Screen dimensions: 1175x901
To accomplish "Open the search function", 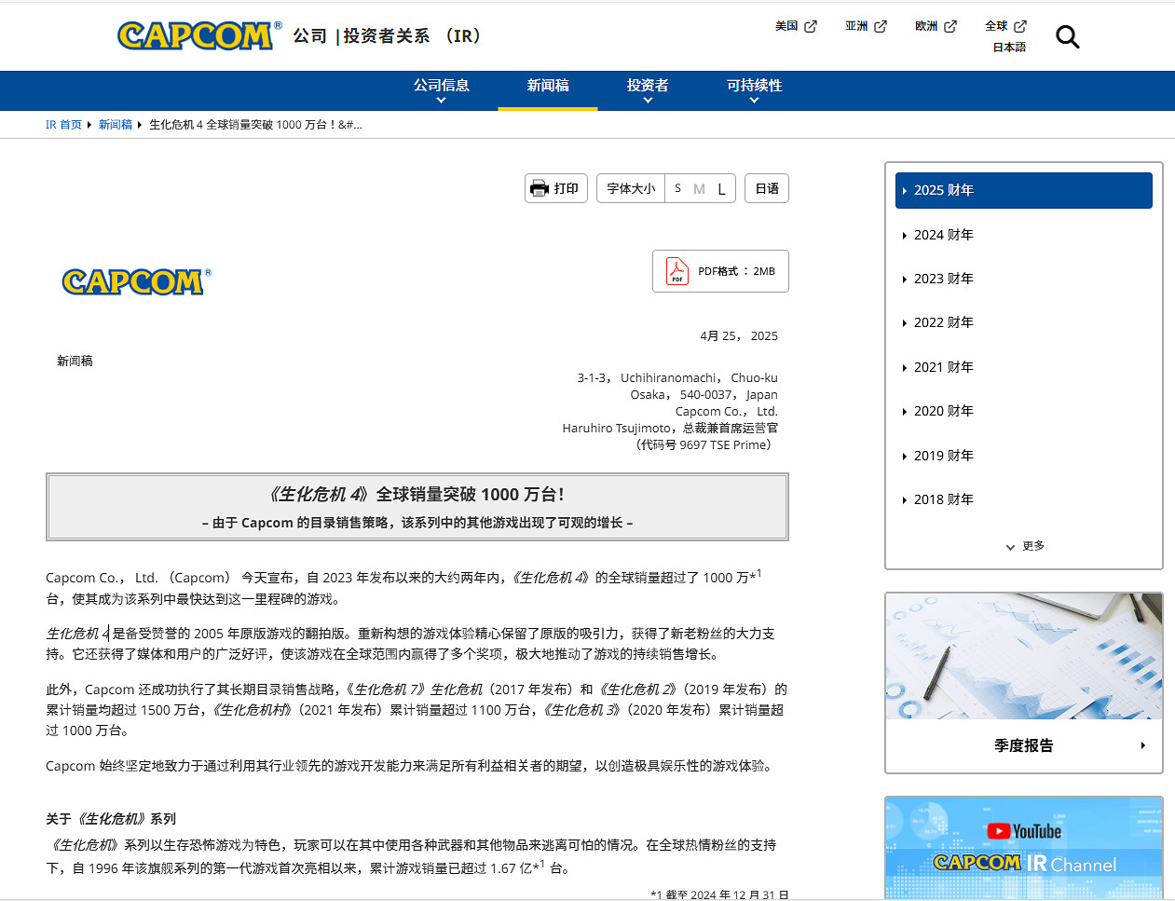I will click(x=1067, y=36).
